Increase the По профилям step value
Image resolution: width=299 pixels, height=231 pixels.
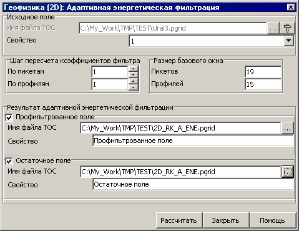[x=133, y=81]
